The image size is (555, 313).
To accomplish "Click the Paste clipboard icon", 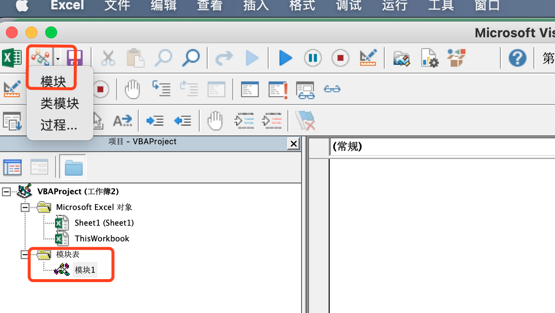I will 135,58.
